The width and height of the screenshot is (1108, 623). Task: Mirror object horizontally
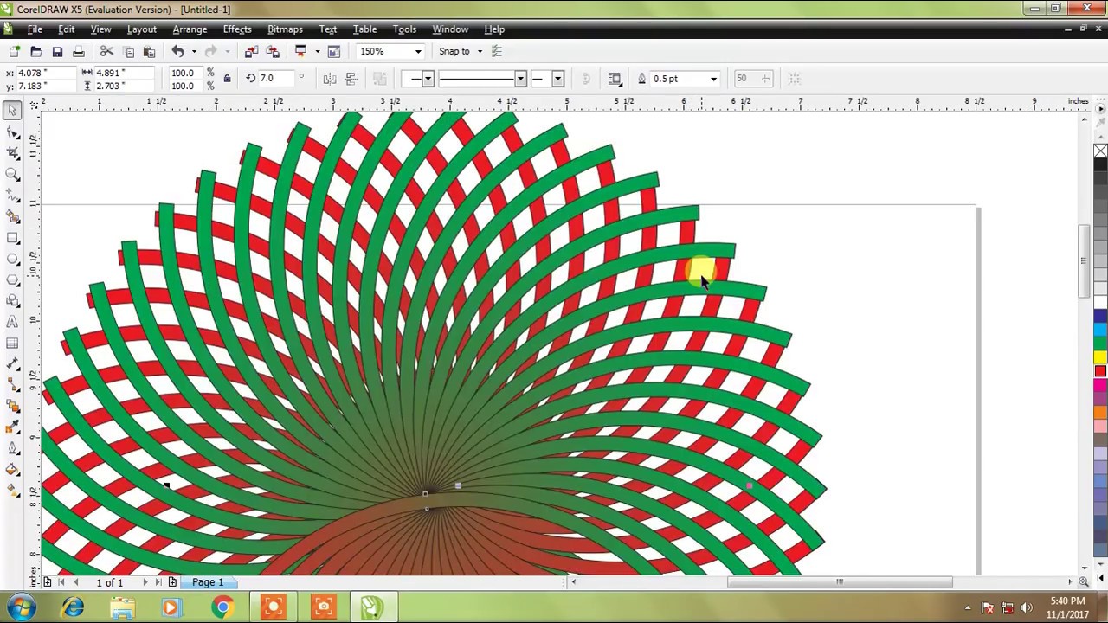tap(330, 79)
